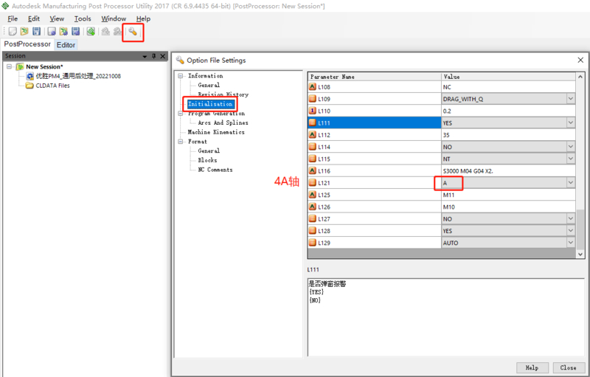Image resolution: width=590 pixels, height=377 pixels.
Task: Collapse the Information tree node
Action: pyautogui.click(x=180, y=76)
